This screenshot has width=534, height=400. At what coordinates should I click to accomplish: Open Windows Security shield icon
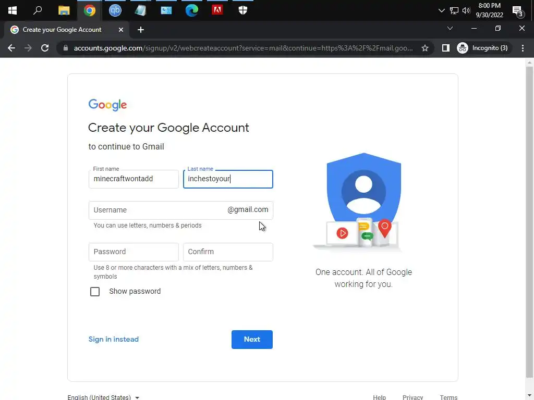[243, 10]
